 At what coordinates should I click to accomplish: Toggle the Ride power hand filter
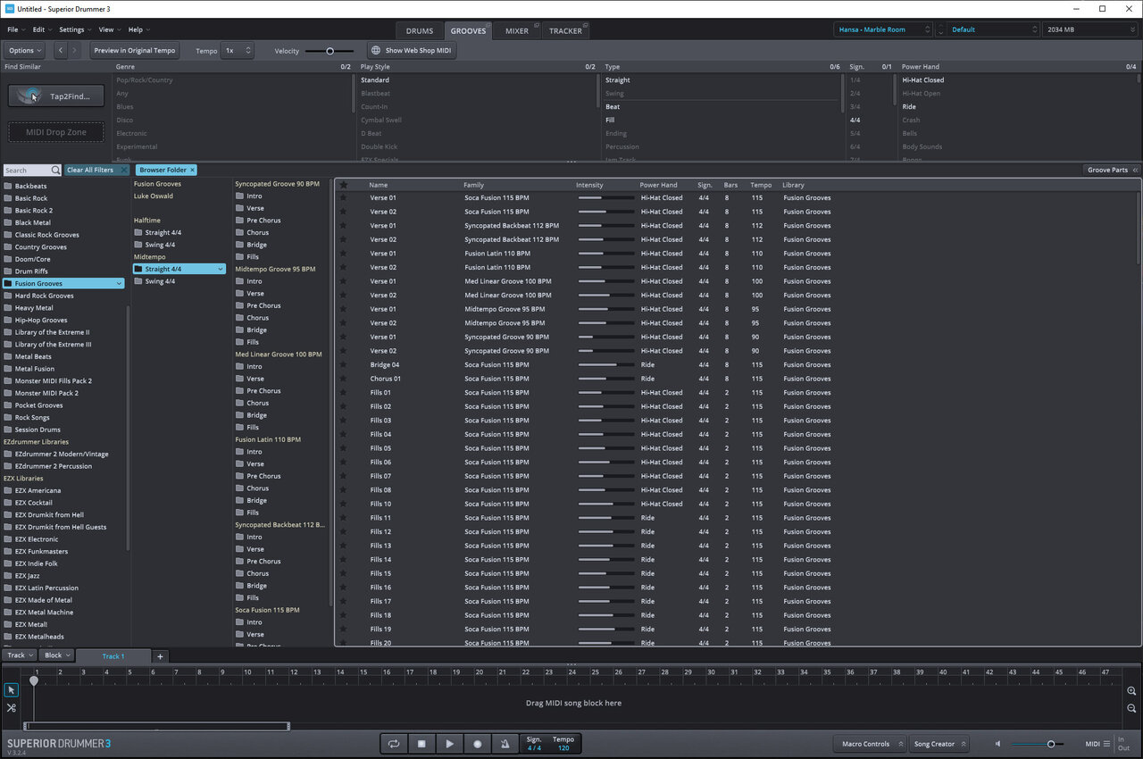click(909, 107)
